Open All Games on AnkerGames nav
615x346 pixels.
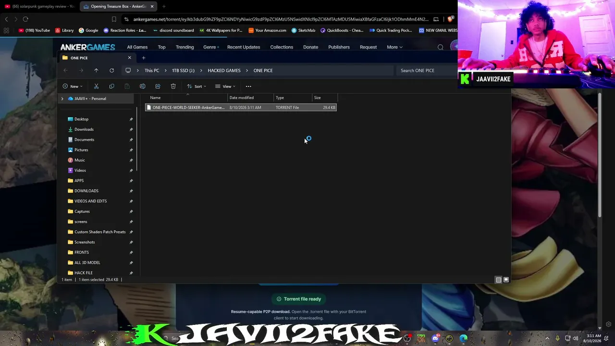tap(137, 47)
